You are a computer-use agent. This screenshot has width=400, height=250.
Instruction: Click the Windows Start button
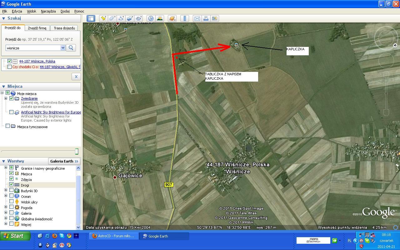pyautogui.click(x=15, y=236)
